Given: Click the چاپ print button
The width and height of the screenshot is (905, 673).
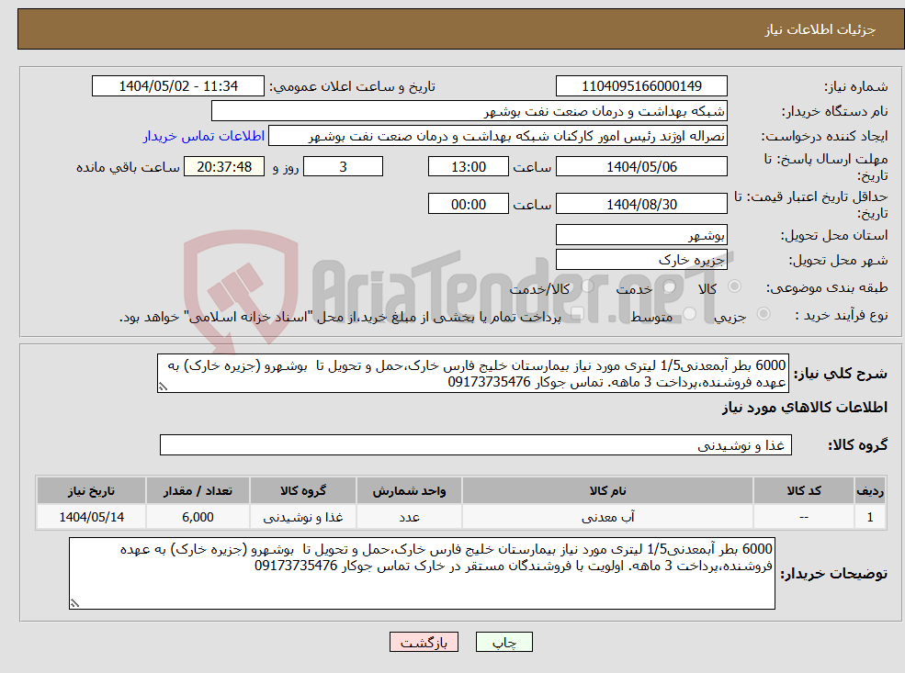Looking at the screenshot, I should 503,642.
